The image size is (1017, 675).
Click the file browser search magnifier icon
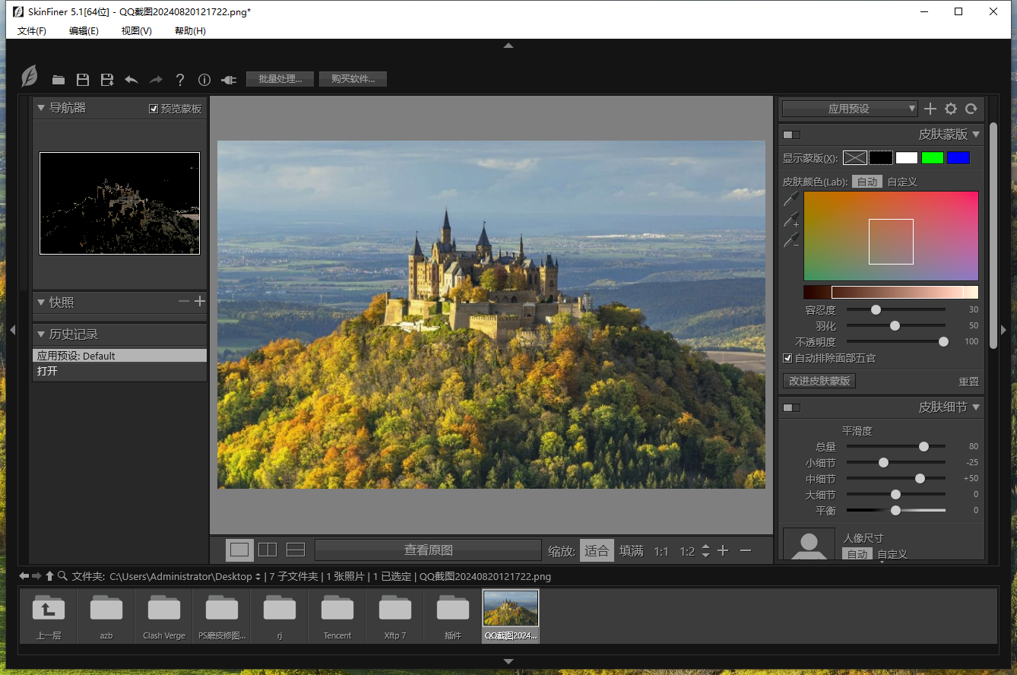click(62, 576)
